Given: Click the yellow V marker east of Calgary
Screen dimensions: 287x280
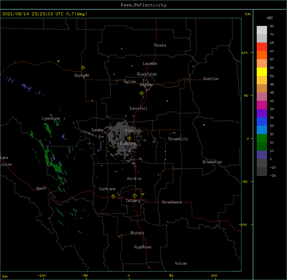Looking at the screenshot, I should click(x=143, y=194).
